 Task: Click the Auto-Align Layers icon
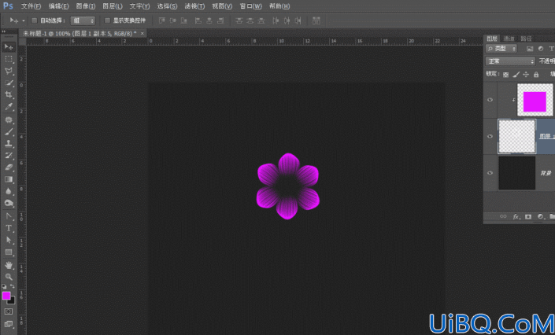pyautogui.click(x=316, y=20)
